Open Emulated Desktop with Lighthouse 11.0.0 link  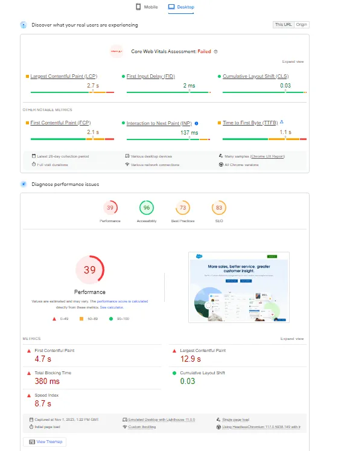pos(162,420)
